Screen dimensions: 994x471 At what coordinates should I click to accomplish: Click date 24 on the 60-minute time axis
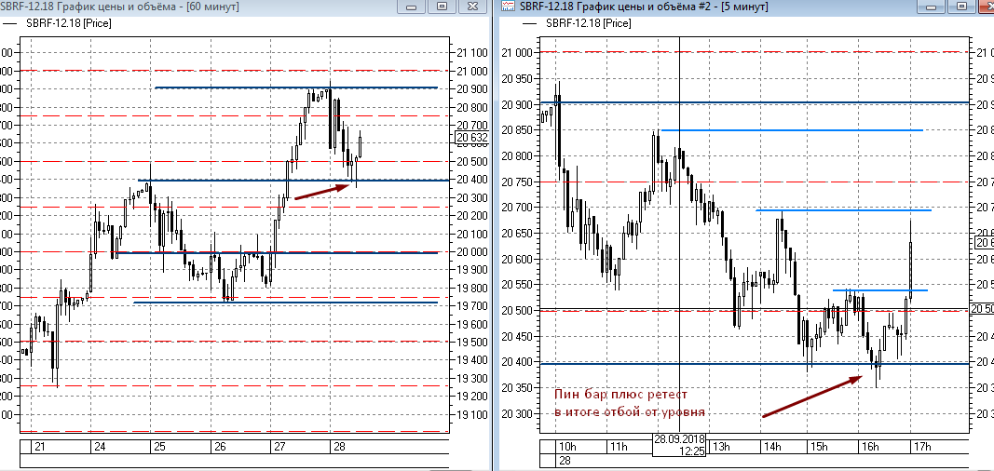[x=100, y=446]
